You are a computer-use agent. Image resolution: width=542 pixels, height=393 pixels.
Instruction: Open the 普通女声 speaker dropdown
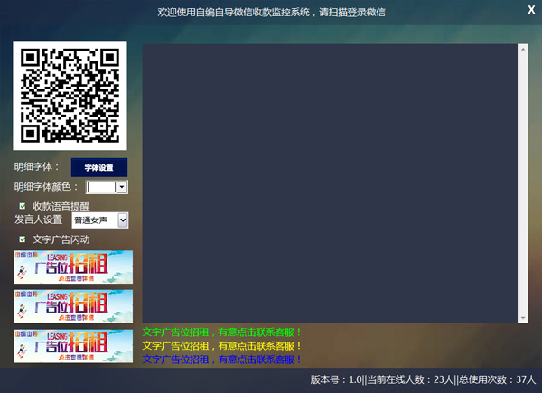pyautogui.click(x=100, y=220)
